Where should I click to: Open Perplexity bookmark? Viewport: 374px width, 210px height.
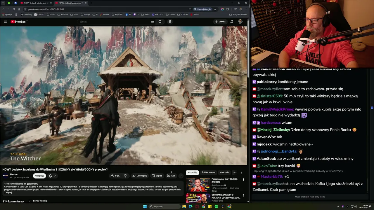tap(27, 14)
